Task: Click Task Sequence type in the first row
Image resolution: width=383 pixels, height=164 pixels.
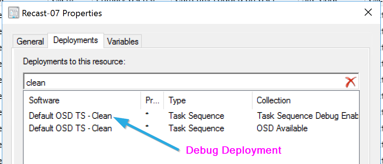Action: pos(196,116)
